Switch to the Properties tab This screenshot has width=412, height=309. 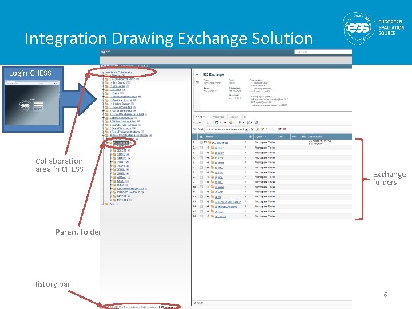click(x=218, y=117)
